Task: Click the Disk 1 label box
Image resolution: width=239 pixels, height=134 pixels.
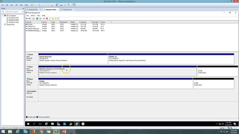Action: tap(32, 71)
